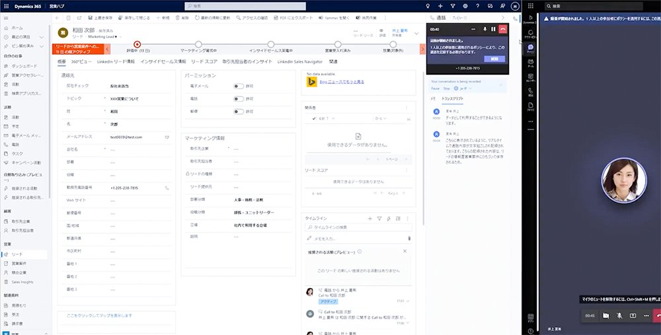The height and width of the screenshot is (335, 661).
Task: Minimize the call widget with the dash icon
Action: tap(473, 29)
